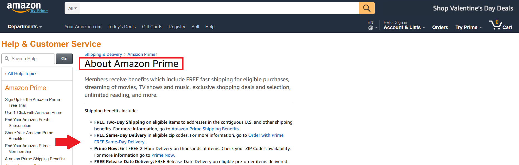Image resolution: width=519 pixels, height=165 pixels.
Task: Open End Your Amazon Prime Membership
Action: click(x=27, y=149)
